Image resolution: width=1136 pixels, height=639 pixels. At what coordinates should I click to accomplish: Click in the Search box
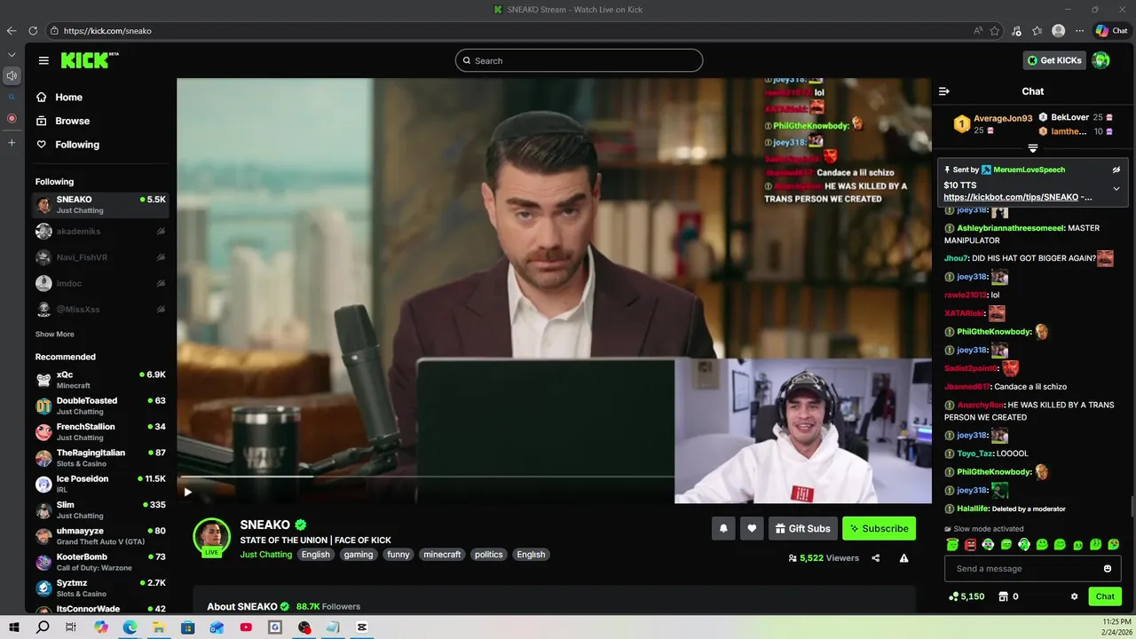coord(579,60)
